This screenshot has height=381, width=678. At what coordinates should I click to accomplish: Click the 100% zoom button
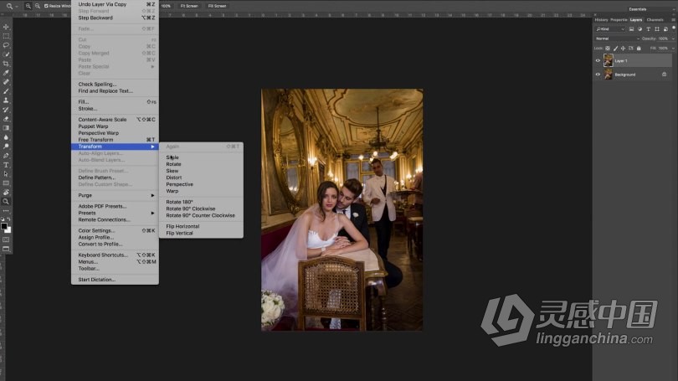click(166, 6)
